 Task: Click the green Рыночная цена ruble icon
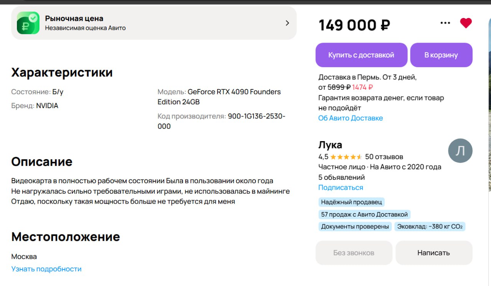[28, 23]
